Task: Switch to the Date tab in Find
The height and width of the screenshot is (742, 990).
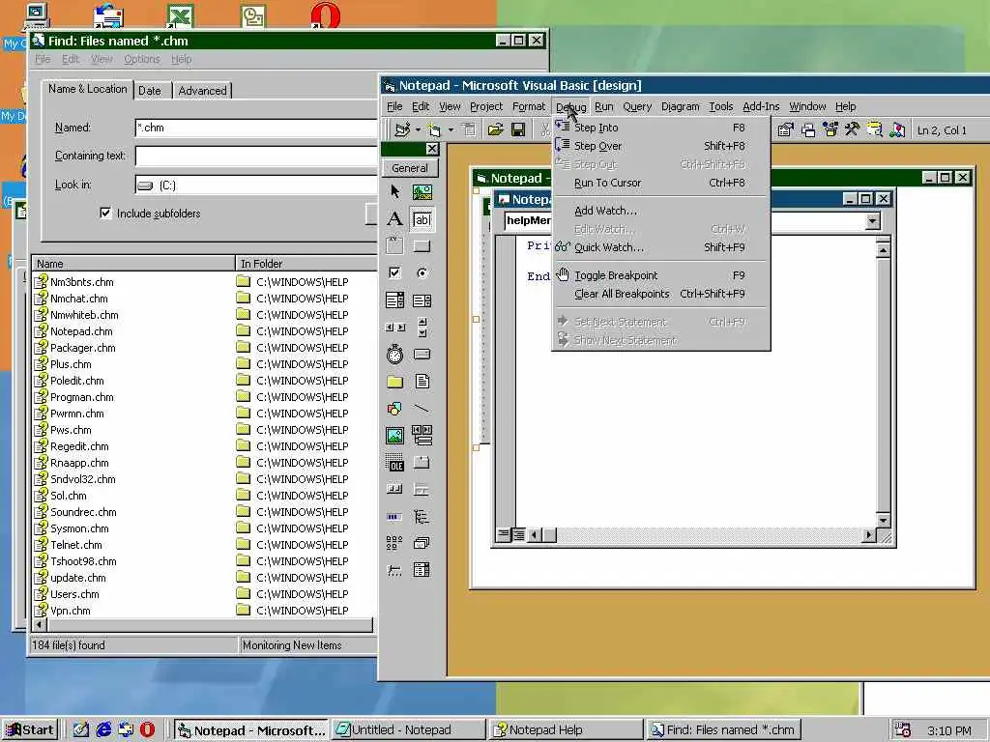Action: coord(150,91)
